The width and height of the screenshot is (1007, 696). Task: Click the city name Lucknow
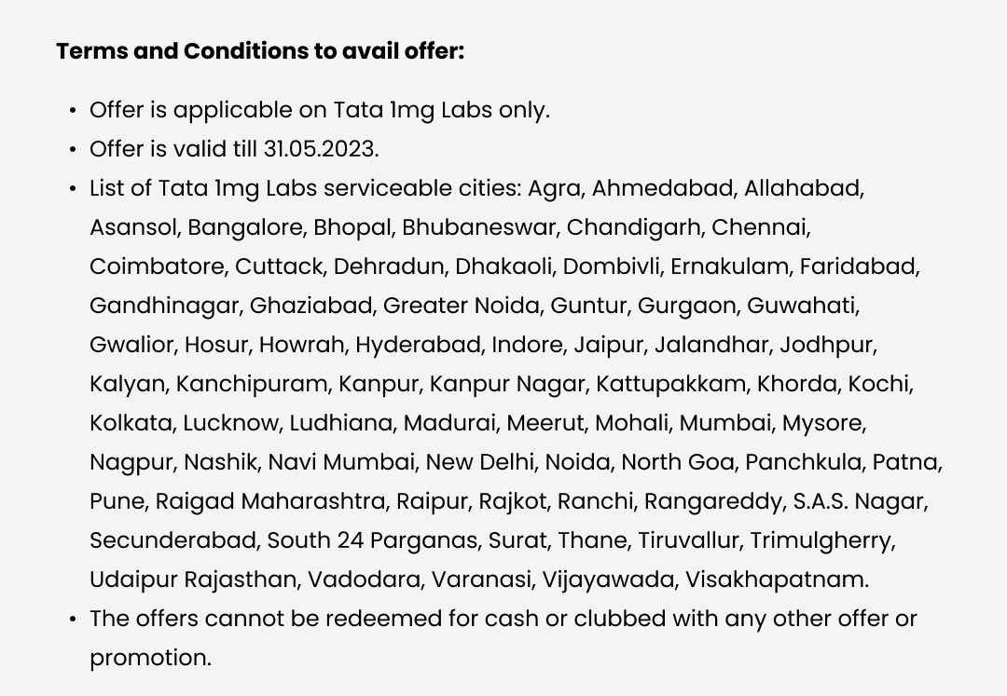pos(230,423)
